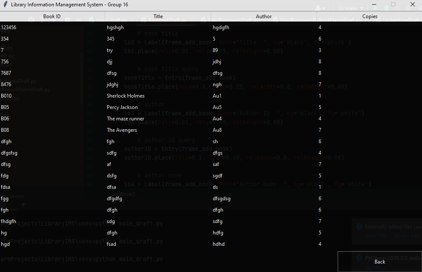
Task: Select the author cell '89'
Action: point(215,50)
